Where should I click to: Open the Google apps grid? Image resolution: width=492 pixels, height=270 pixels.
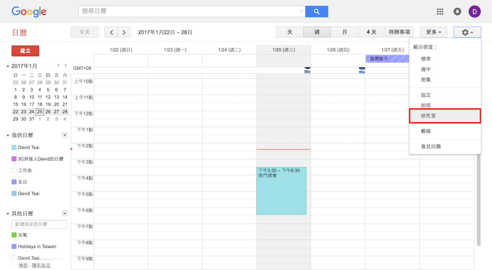pos(440,11)
